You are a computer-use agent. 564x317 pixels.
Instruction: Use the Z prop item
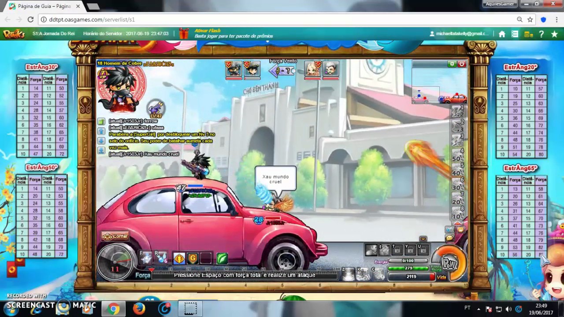(349, 274)
